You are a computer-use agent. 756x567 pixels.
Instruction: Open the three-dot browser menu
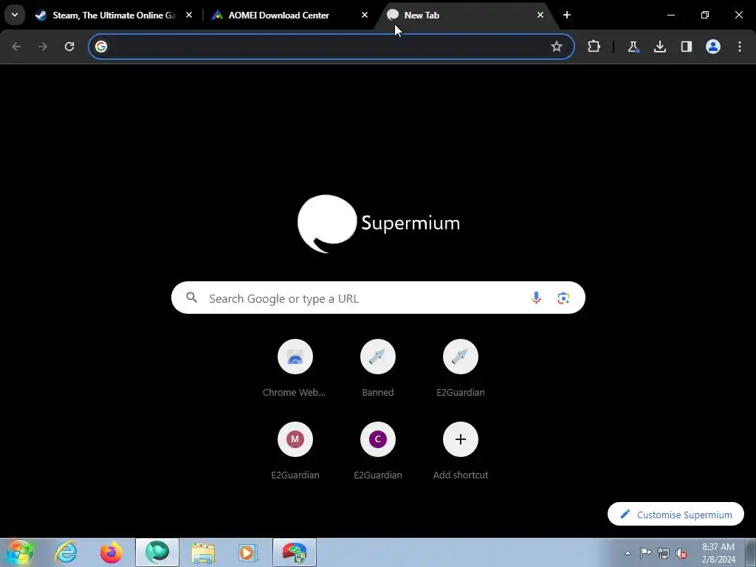[x=740, y=47]
